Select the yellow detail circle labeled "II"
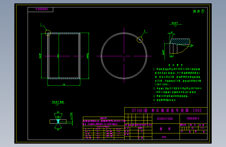 (x=139, y=40)
